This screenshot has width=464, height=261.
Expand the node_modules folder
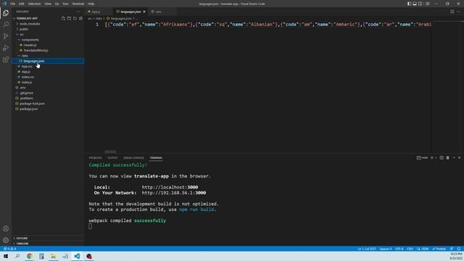(x=30, y=24)
